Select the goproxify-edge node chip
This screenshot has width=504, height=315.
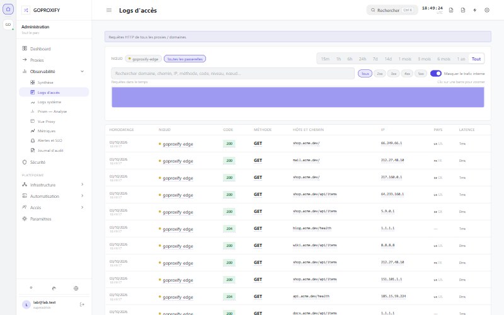144,59
